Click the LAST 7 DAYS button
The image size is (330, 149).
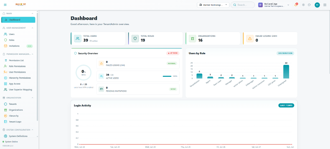286,105
